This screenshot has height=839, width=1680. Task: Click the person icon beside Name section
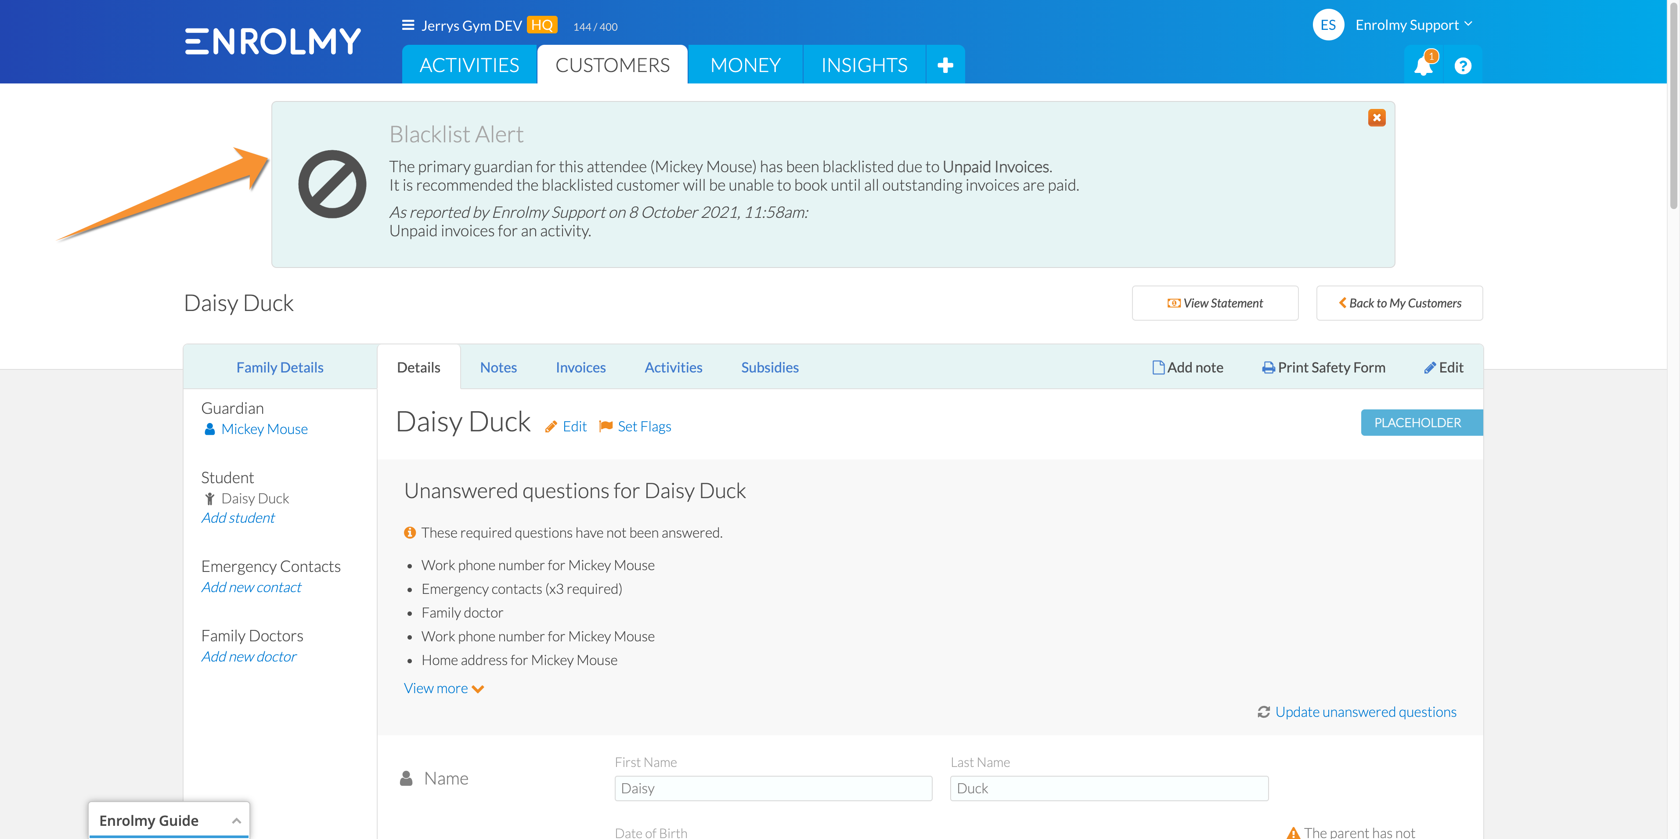tap(406, 778)
